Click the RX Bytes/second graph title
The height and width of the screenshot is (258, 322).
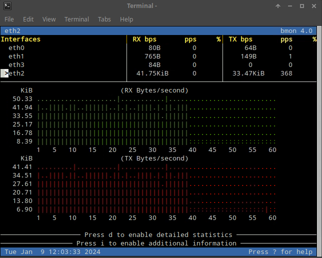click(154, 90)
